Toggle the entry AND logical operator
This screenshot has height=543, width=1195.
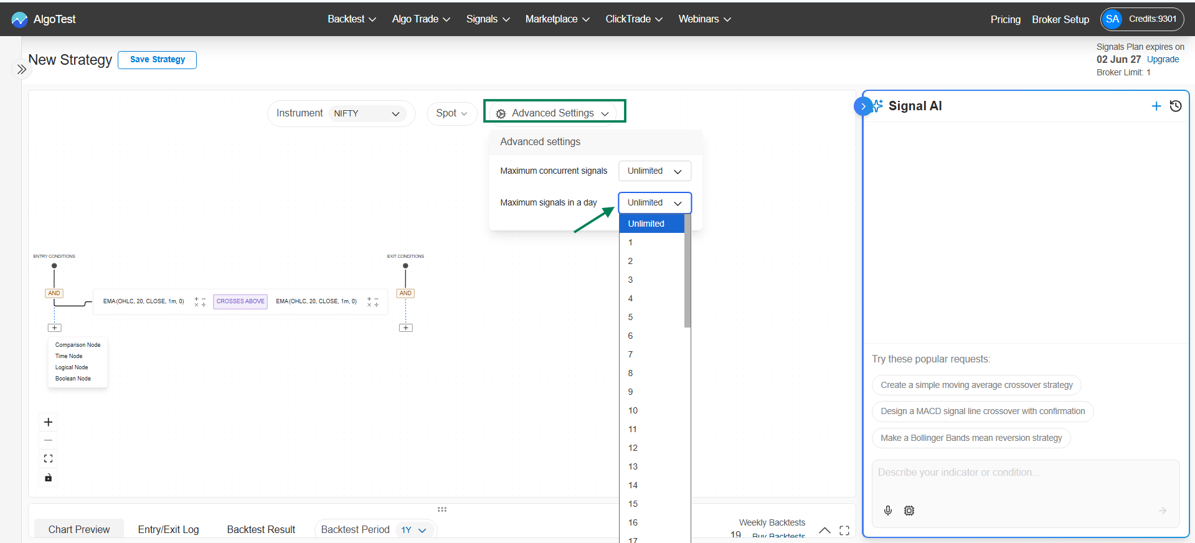(x=54, y=293)
